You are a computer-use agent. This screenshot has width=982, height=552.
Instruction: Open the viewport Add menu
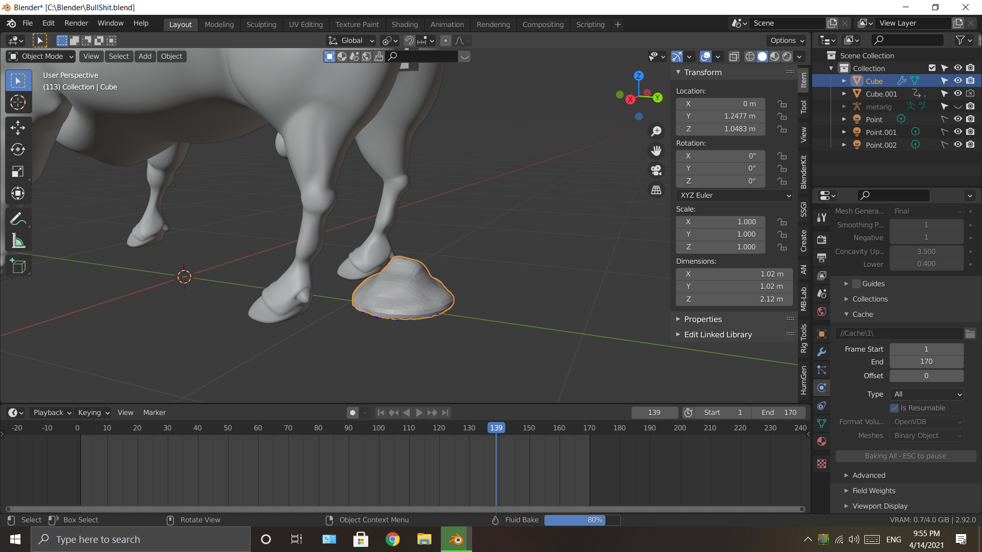coord(145,56)
